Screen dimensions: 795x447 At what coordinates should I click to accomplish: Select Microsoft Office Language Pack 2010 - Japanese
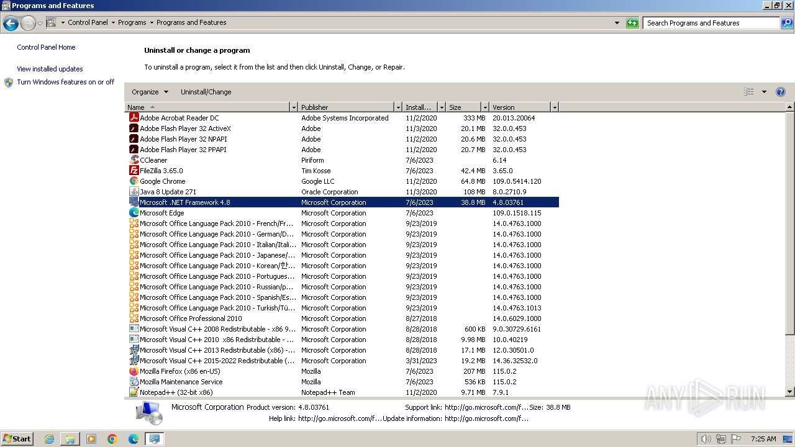(343, 255)
